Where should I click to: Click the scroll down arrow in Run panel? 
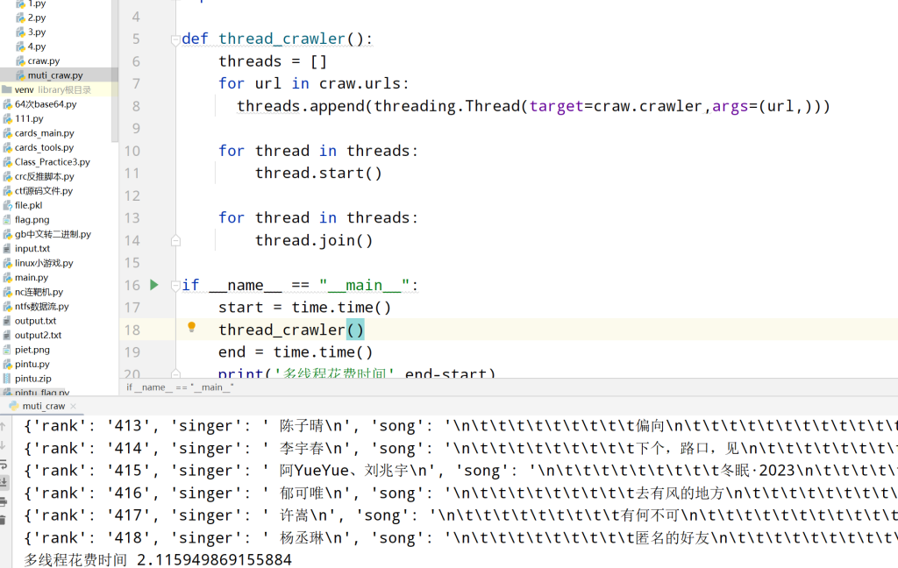point(4,445)
